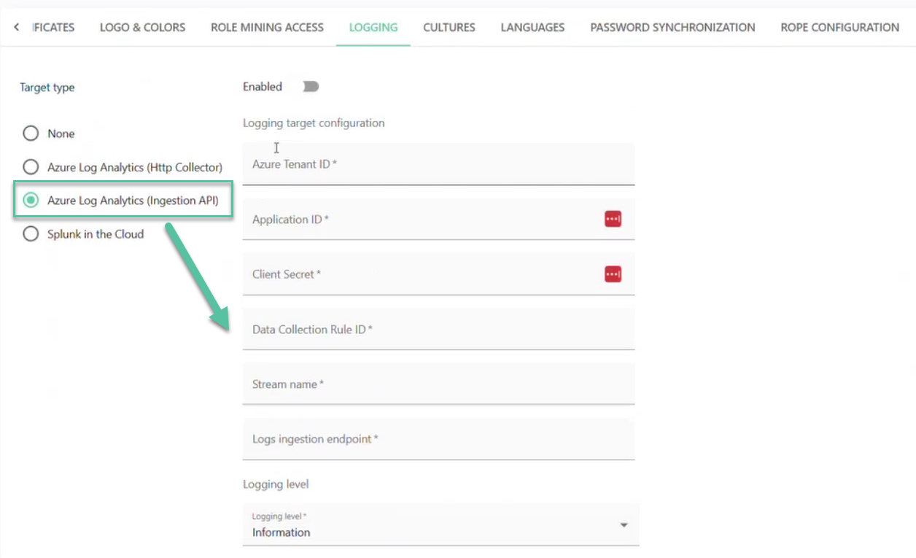Screen dimensions: 916x558
Task: Focus the Data Collection Rule ID field
Action: (x=438, y=329)
